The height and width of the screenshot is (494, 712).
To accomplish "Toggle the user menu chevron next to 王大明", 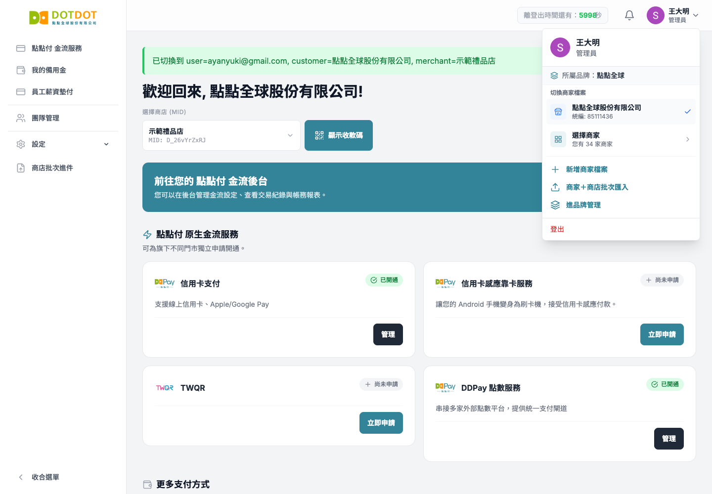I will [x=696, y=15].
